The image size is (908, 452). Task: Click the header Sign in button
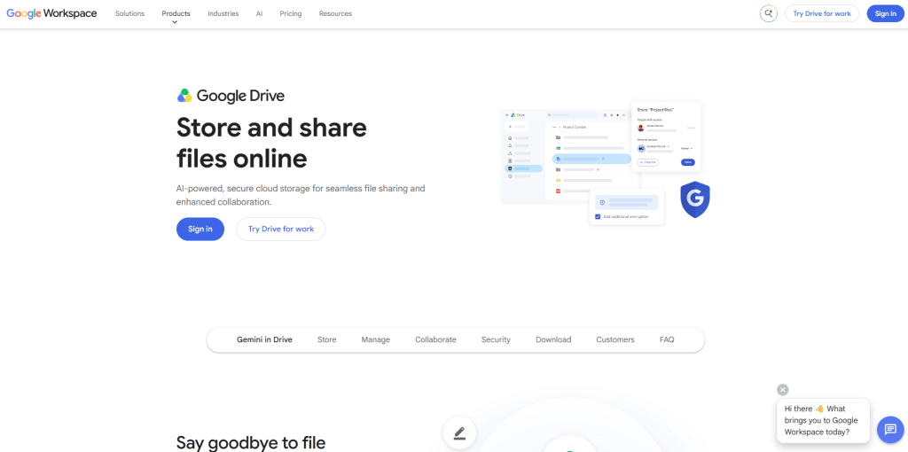tap(886, 13)
